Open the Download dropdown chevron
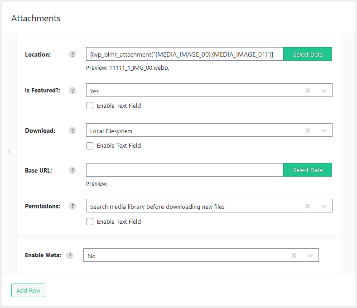Screen dimensions: 357x308 (324, 130)
